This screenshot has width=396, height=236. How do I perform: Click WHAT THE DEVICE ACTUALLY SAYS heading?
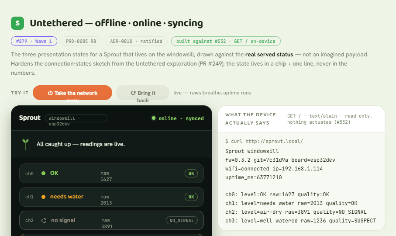(251, 119)
